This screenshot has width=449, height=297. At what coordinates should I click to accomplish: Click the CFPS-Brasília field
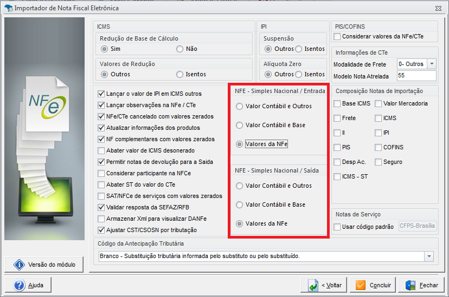point(418,226)
